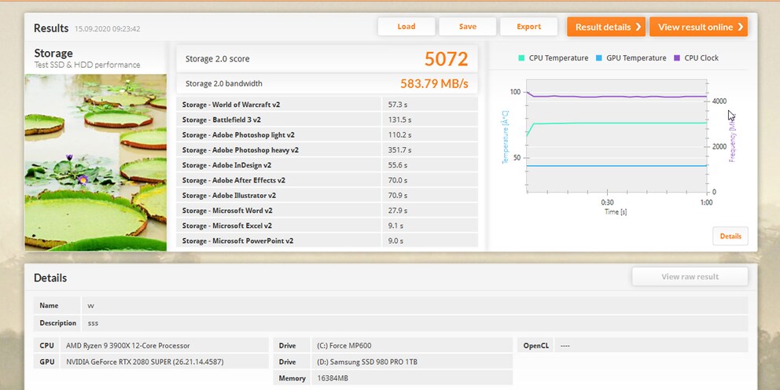Click the Storage 2.0 bandwidth row
780x390 pixels.
[x=326, y=83]
